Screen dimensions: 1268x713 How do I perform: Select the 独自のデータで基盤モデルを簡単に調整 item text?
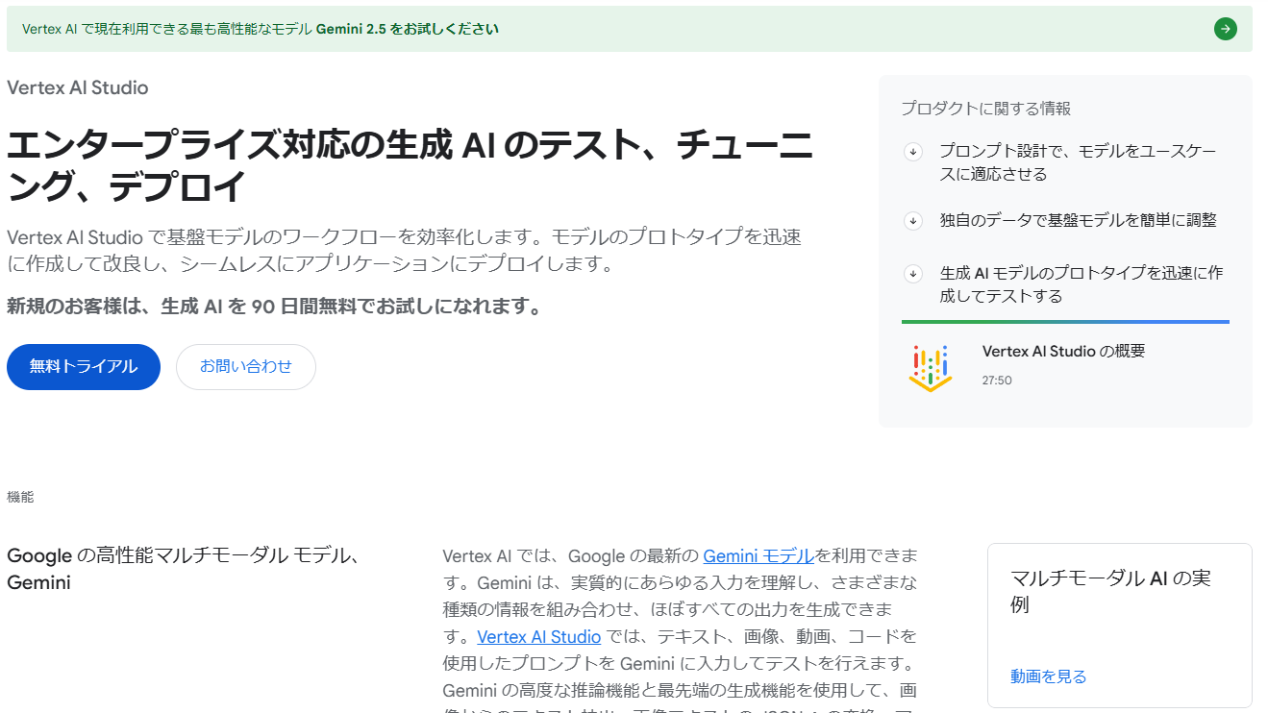pyautogui.click(x=1078, y=221)
